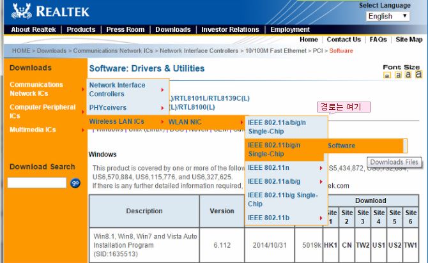Open Contact Us link
Image resolution: width=428 pixels, height=263 pixels.
point(344,40)
